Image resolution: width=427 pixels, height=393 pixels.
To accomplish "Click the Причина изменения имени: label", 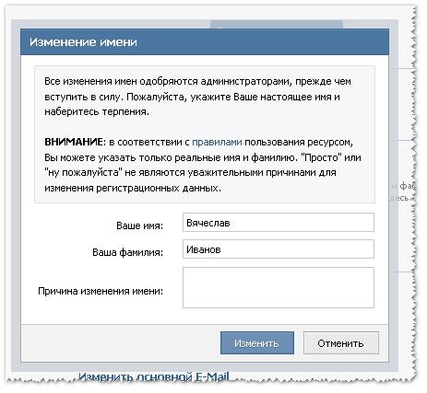I will [101, 291].
